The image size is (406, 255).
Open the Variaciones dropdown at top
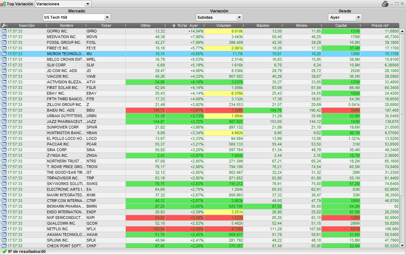click(x=63, y=4)
